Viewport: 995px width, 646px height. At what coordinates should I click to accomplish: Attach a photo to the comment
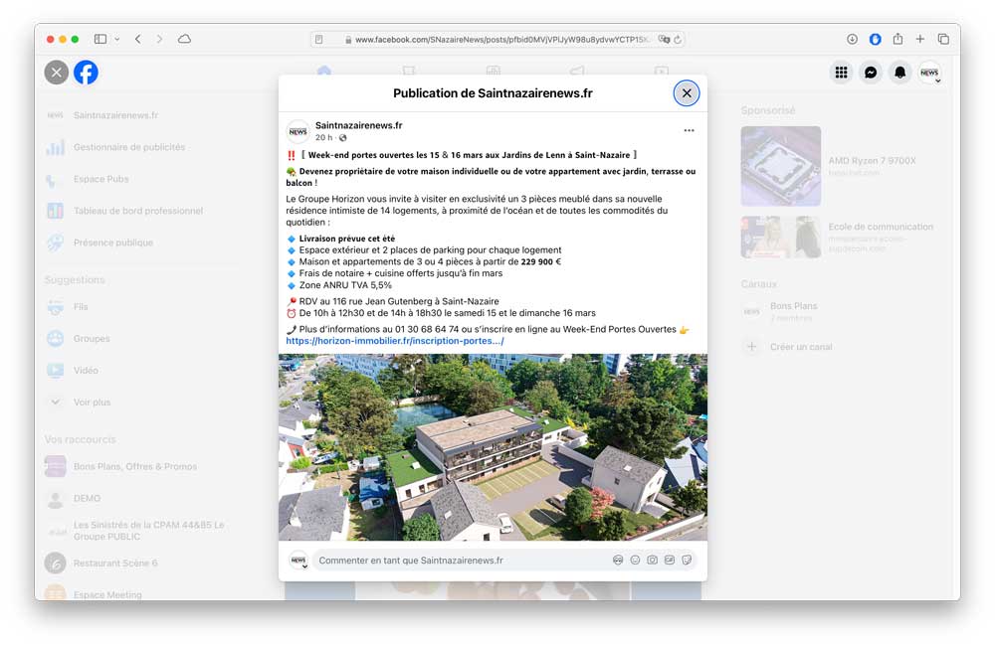point(652,561)
